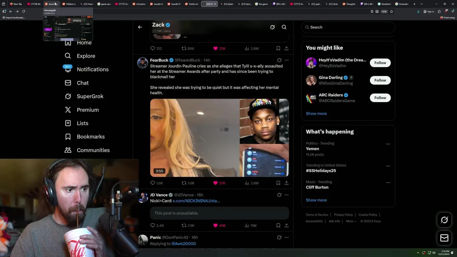Screen dimensions: 457x257
Task: Reload the page in browser toolbar
Action: pyautogui.click(x=24, y=11)
